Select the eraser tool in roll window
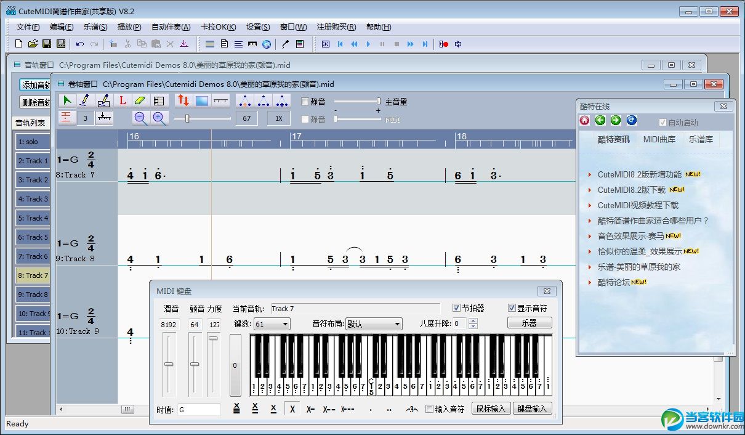 click(140, 101)
